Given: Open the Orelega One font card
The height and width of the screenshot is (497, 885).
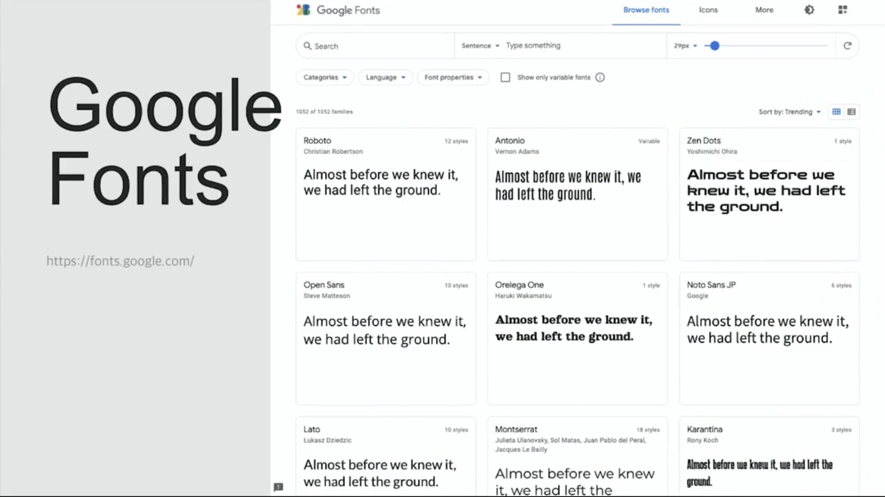Looking at the screenshot, I should click(x=577, y=339).
